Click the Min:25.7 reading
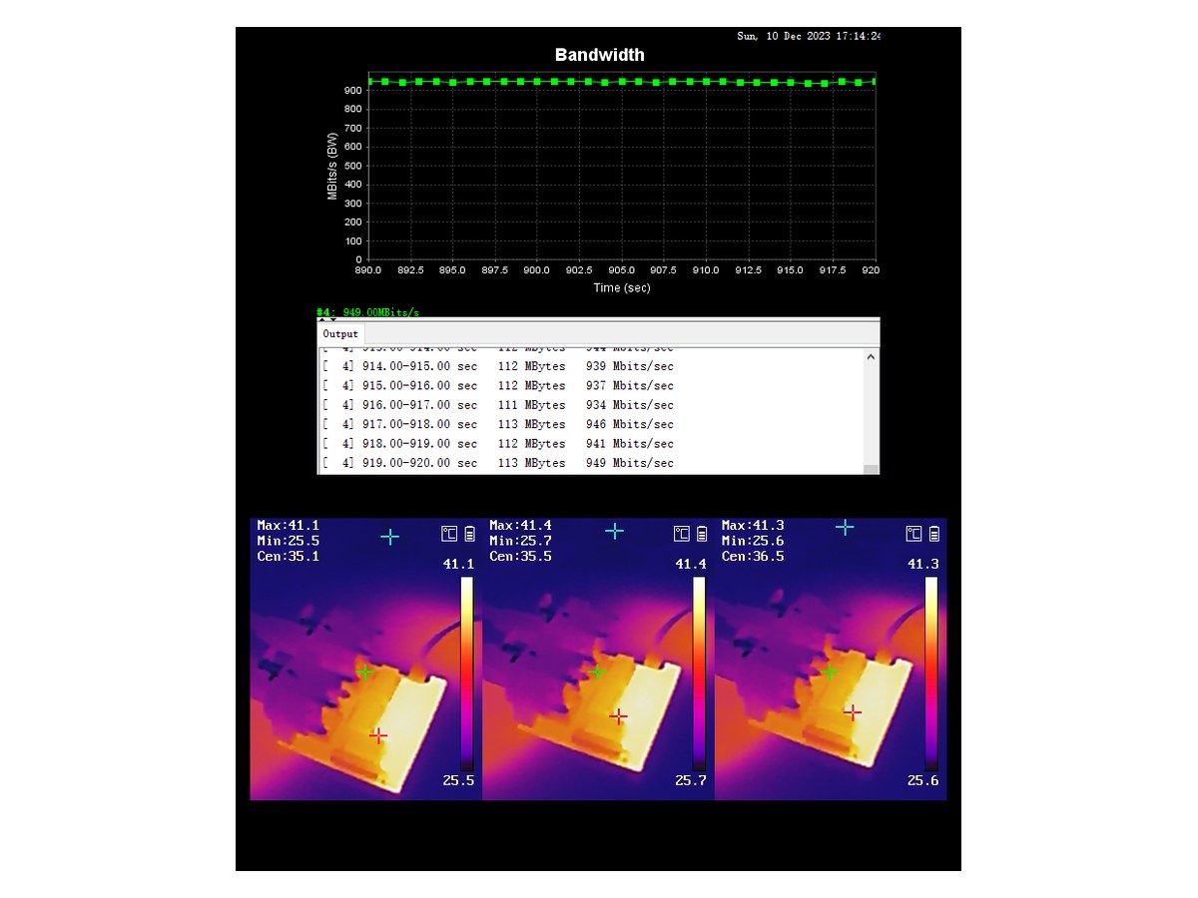This screenshot has width=1198, height=898. point(521,541)
